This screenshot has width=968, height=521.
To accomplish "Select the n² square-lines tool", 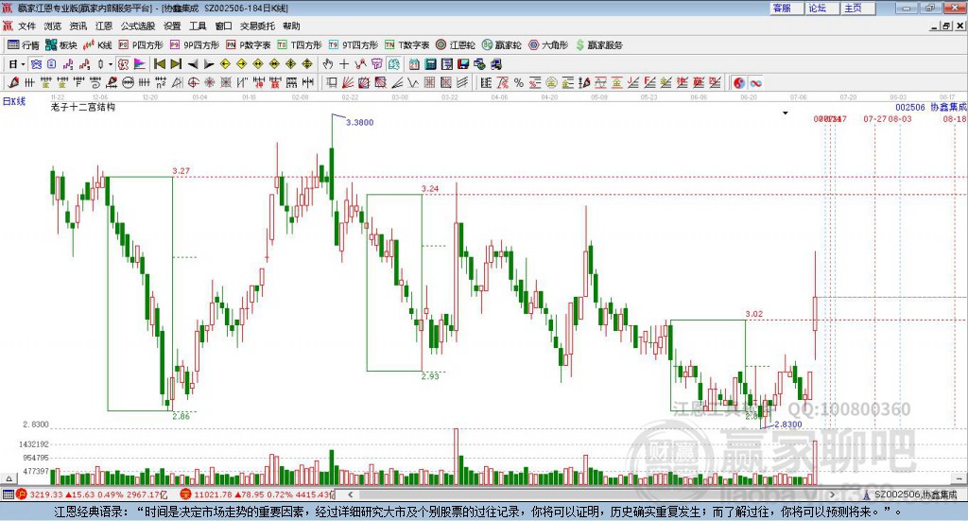I will [161, 82].
